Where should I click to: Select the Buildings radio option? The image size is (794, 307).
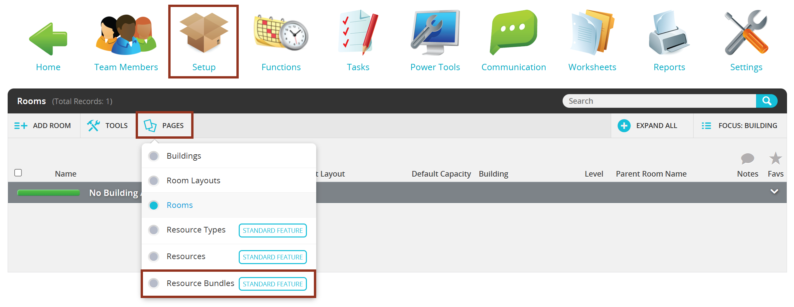click(x=154, y=156)
